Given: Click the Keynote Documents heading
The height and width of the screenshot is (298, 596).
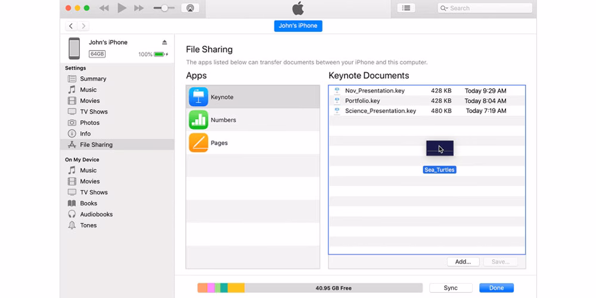Looking at the screenshot, I should (369, 75).
